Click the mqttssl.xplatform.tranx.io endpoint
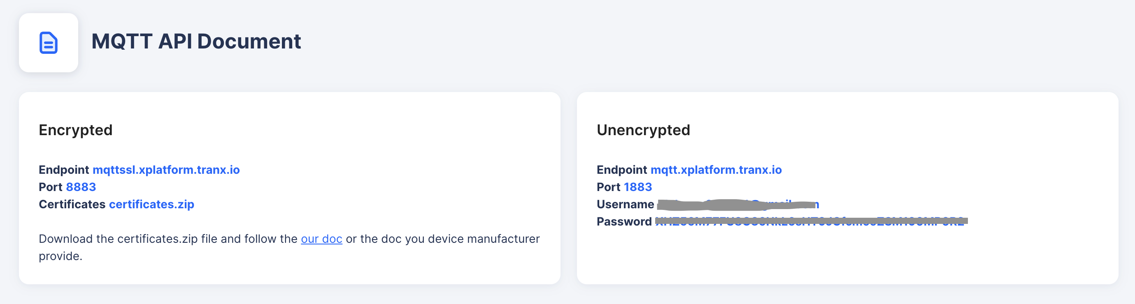 166,170
